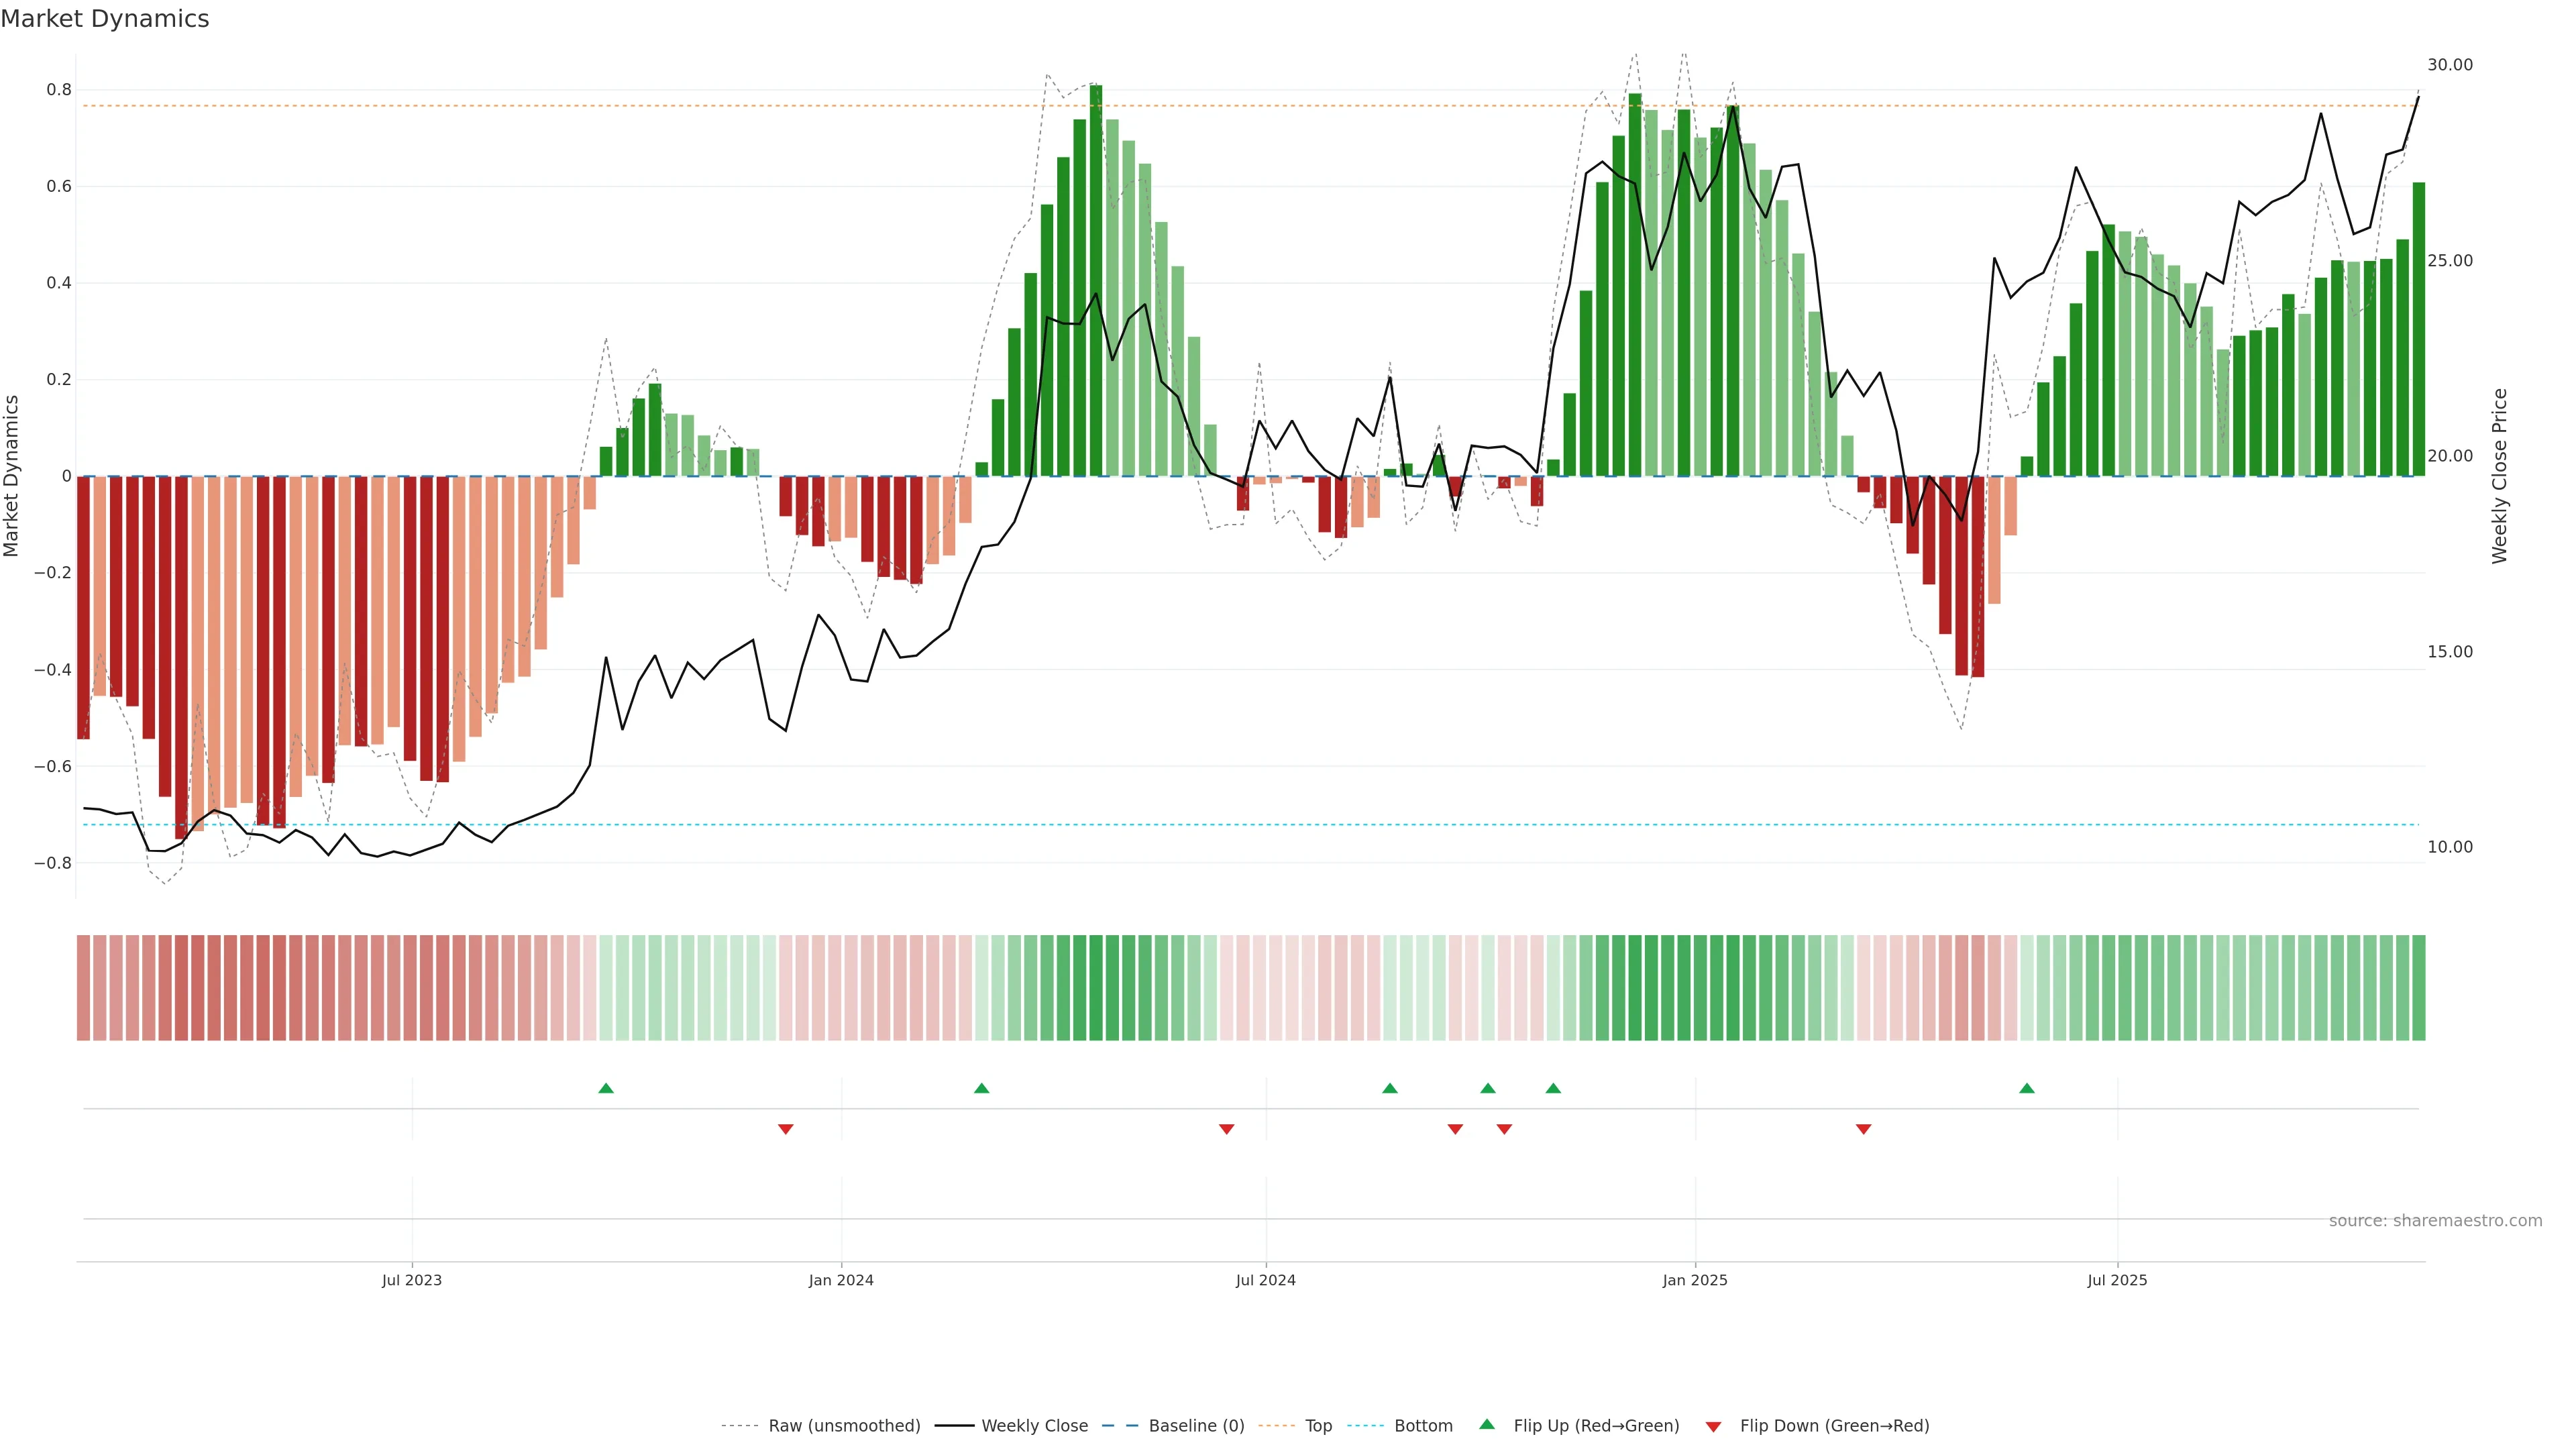
Task: Click the Flip Up triangle before Jul 2025
Action: 2026,1088
